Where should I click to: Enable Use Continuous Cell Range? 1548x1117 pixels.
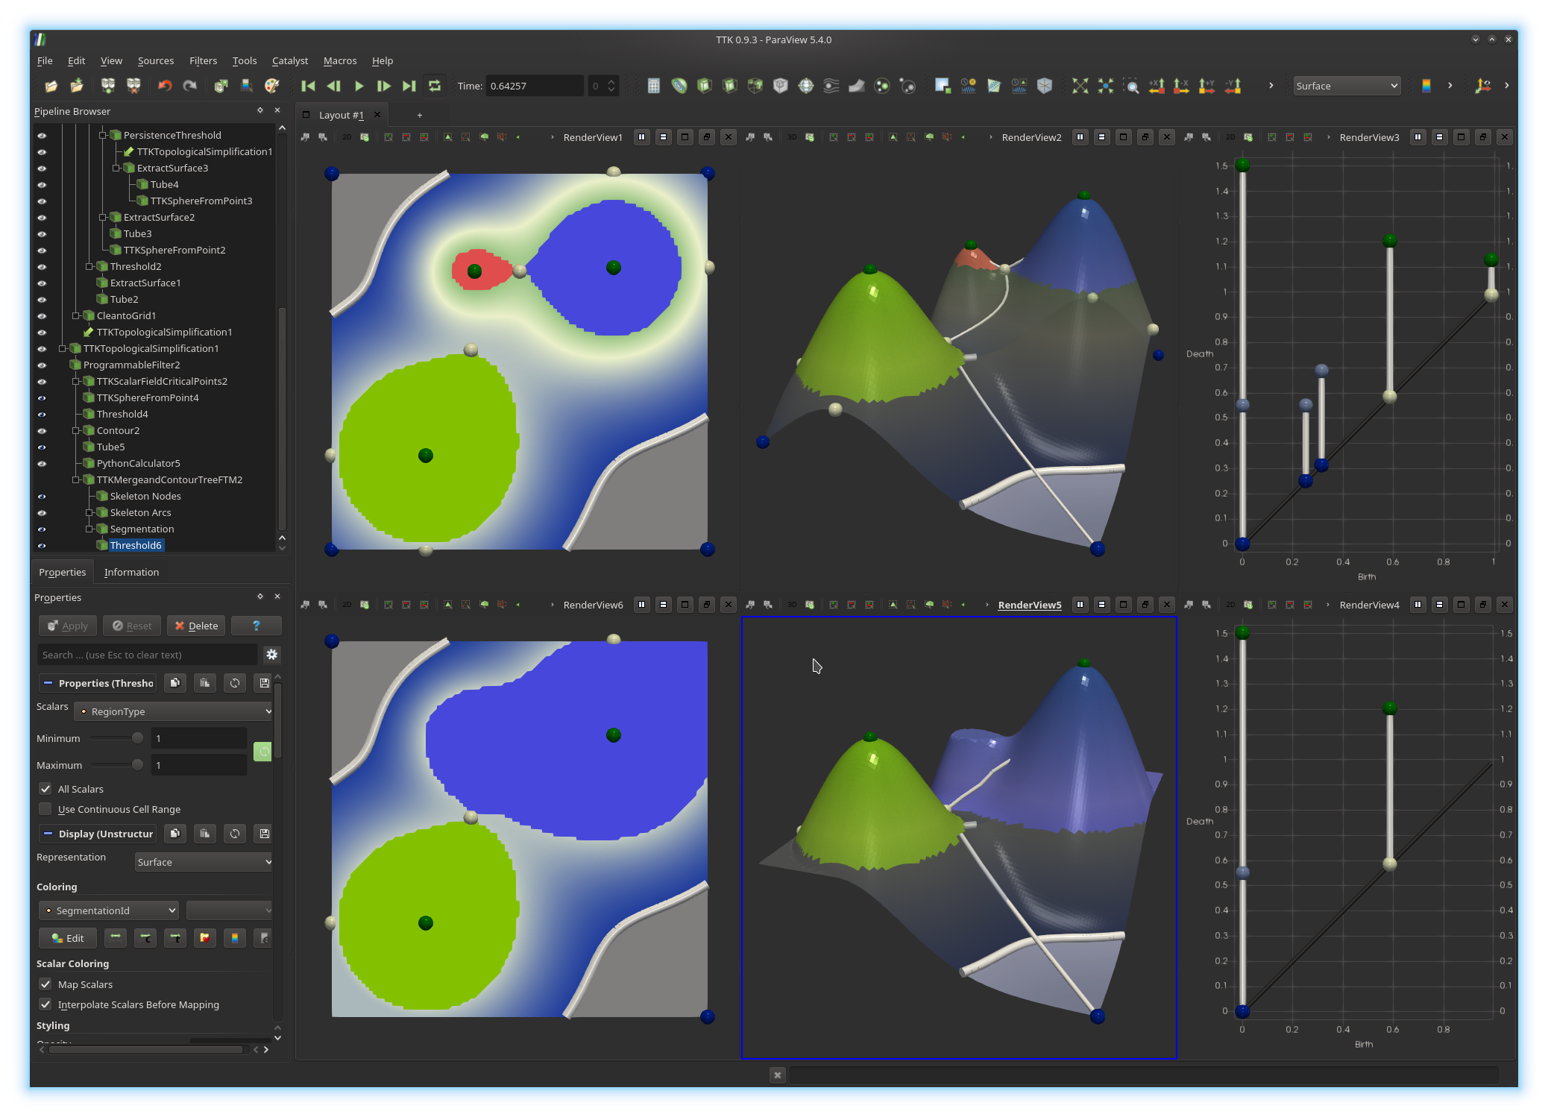point(45,809)
